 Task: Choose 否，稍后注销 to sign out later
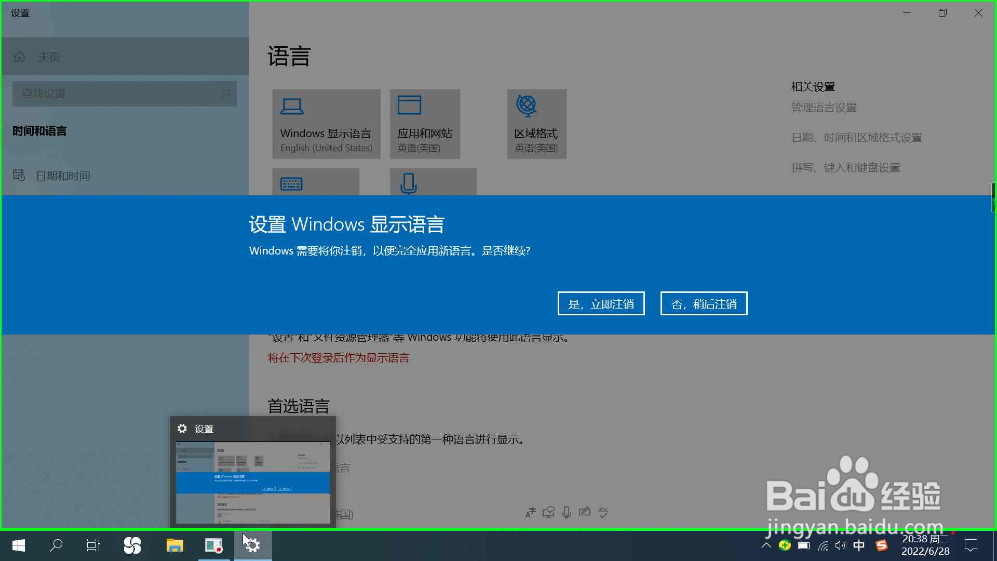(x=704, y=303)
